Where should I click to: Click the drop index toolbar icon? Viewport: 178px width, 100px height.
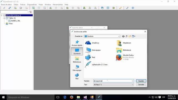click(x=61, y=8)
